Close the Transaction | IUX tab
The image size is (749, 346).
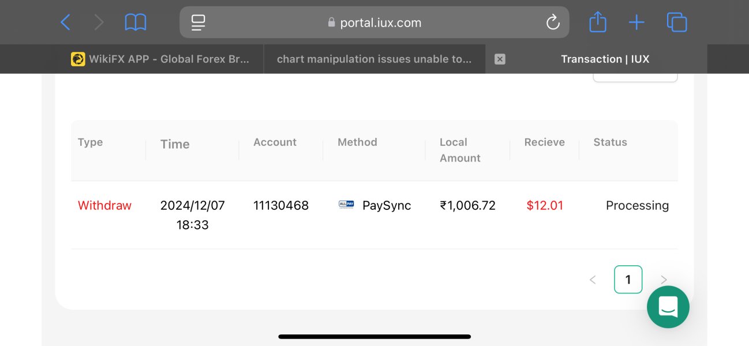pyautogui.click(x=500, y=59)
